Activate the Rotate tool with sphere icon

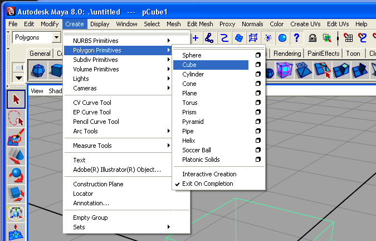tap(17, 176)
